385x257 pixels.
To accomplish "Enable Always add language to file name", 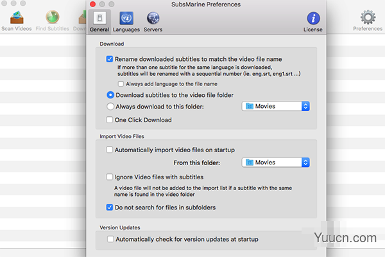I will (x=121, y=84).
